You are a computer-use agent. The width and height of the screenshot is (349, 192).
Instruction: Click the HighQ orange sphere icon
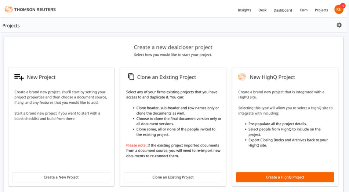point(242,77)
